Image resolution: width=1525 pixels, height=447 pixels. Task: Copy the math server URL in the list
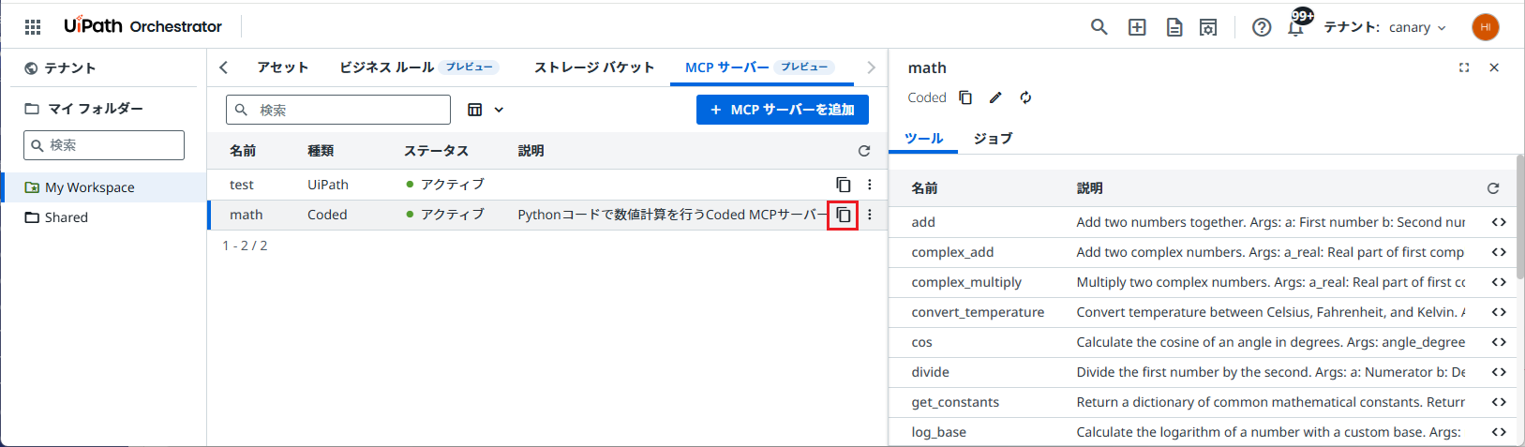pyautogui.click(x=844, y=215)
